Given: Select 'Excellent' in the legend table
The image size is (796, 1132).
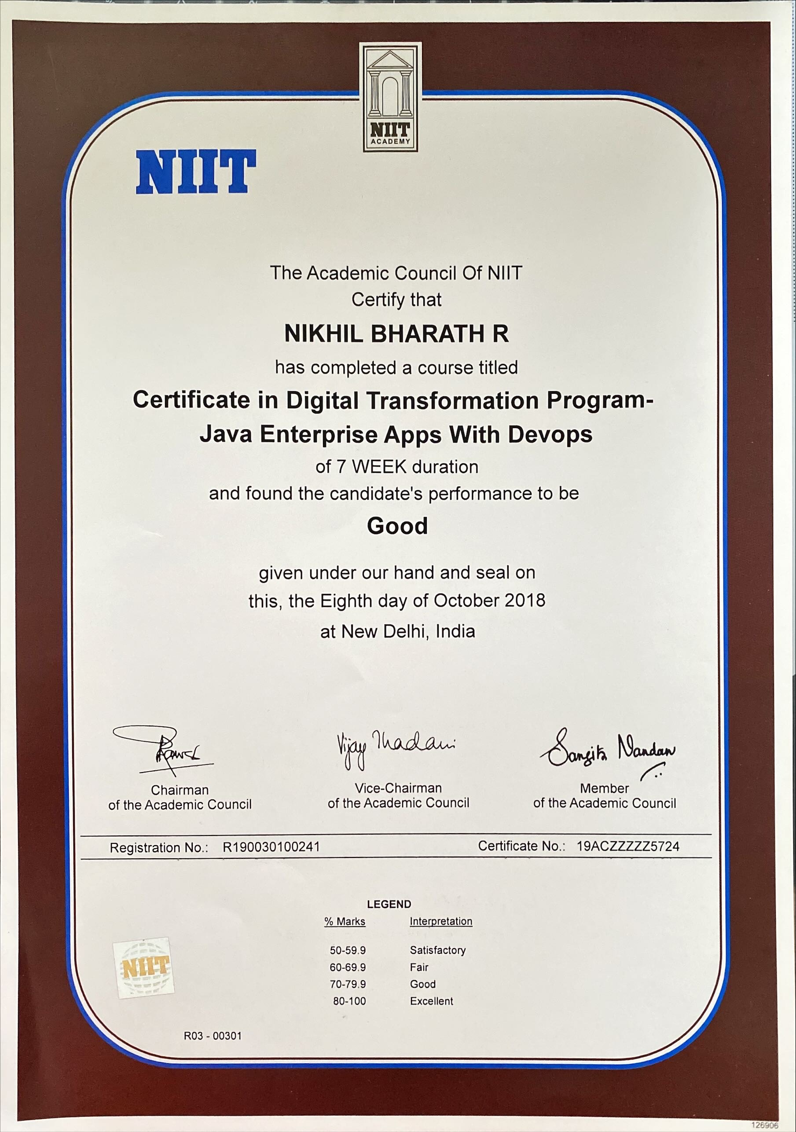Looking at the screenshot, I should click(x=431, y=1001).
